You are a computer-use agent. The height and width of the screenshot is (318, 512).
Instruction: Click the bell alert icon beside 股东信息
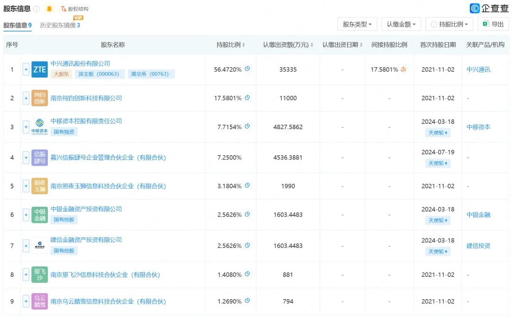point(49,9)
